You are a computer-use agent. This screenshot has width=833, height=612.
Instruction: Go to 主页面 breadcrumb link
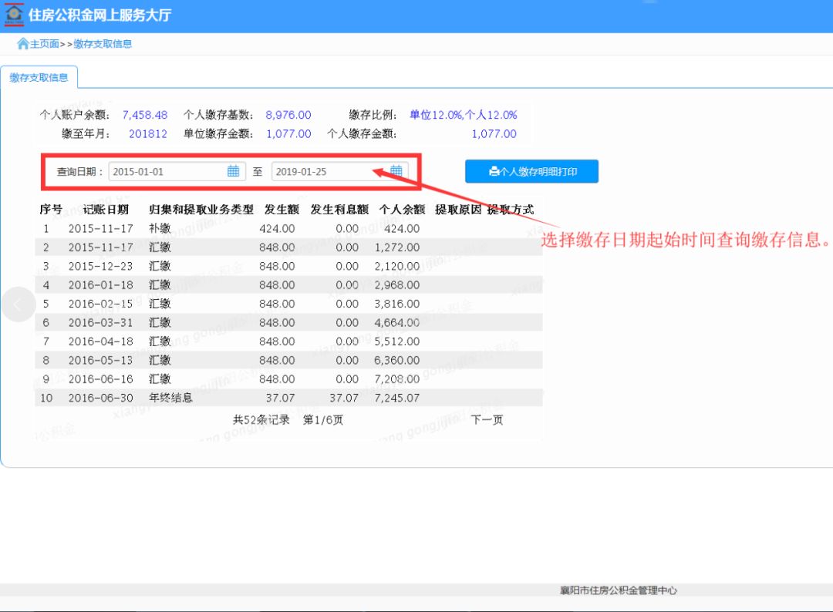point(45,44)
